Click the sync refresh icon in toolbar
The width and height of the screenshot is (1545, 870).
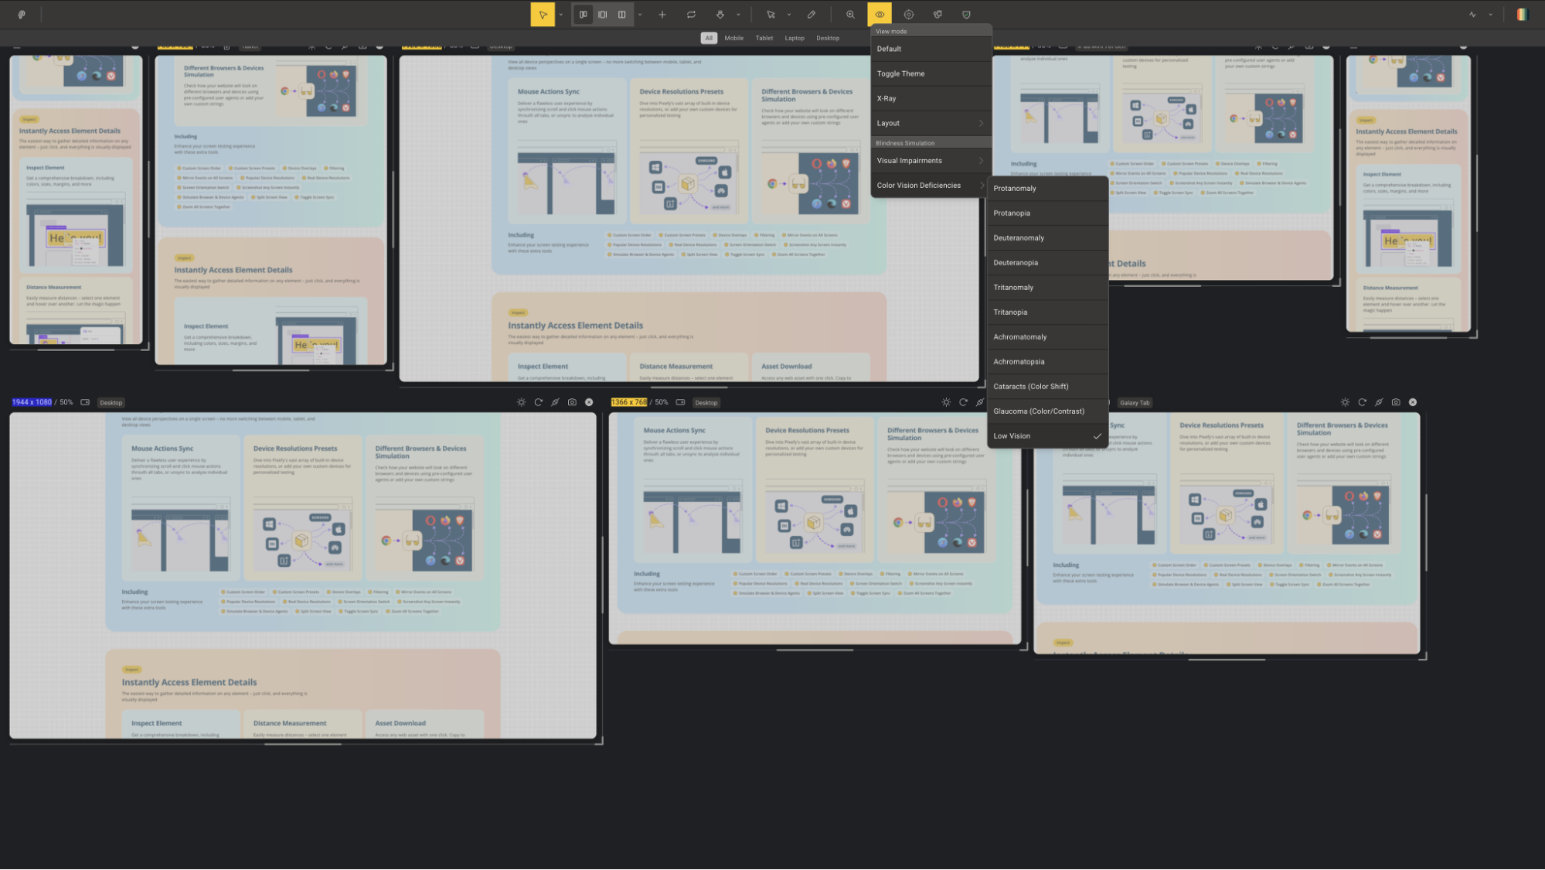(691, 15)
